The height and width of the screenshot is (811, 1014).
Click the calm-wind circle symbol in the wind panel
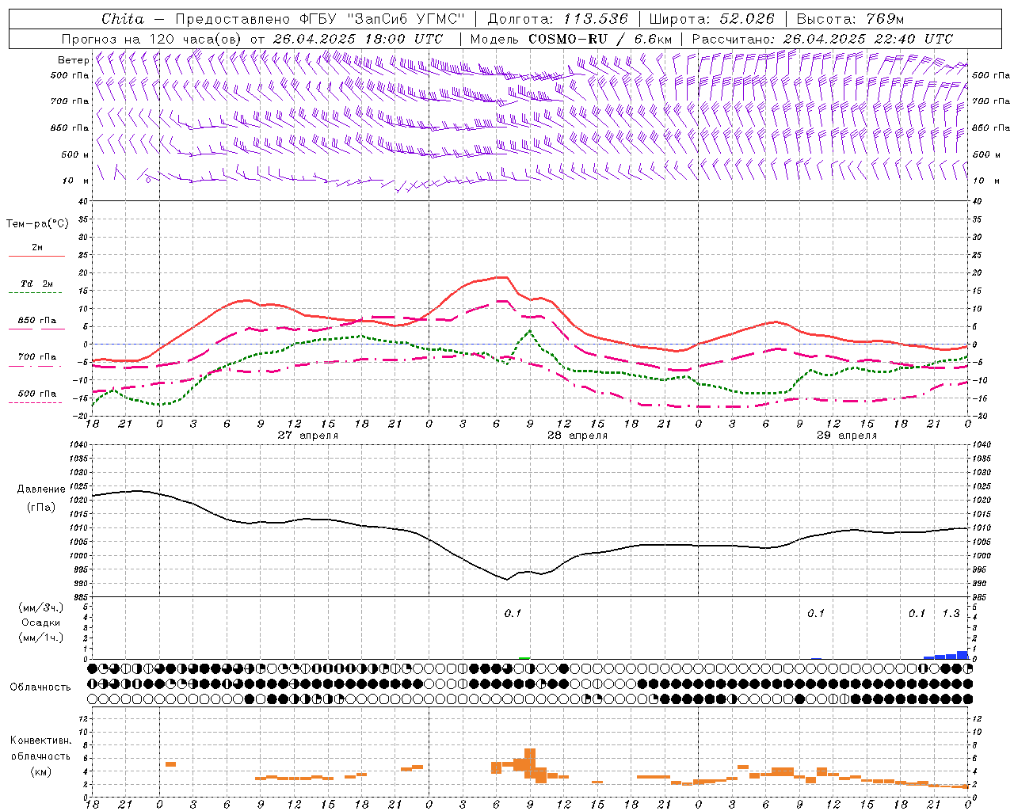point(148,180)
